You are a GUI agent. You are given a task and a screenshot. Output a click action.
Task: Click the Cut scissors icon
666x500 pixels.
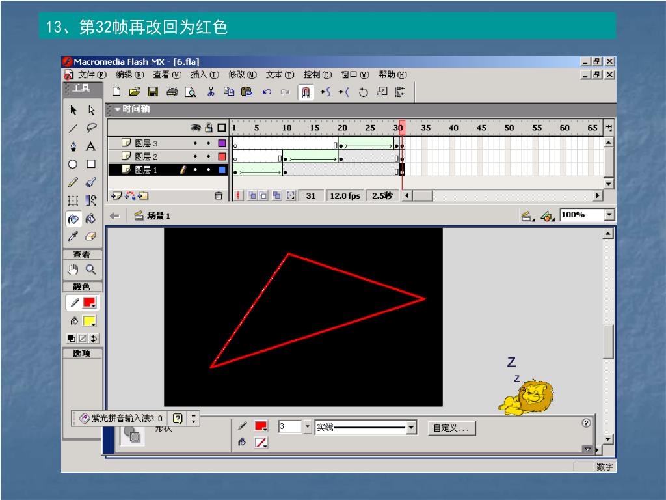(211, 91)
